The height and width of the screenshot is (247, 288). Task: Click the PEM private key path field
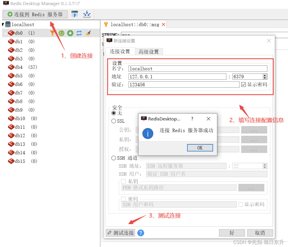[179, 188]
